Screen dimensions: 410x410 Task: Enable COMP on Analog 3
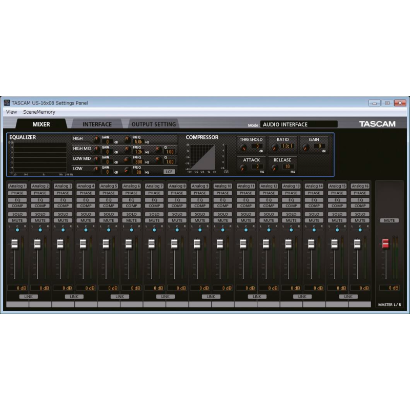63,206
